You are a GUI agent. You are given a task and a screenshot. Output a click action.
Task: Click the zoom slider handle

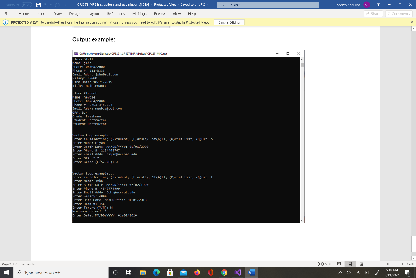tap(388, 264)
